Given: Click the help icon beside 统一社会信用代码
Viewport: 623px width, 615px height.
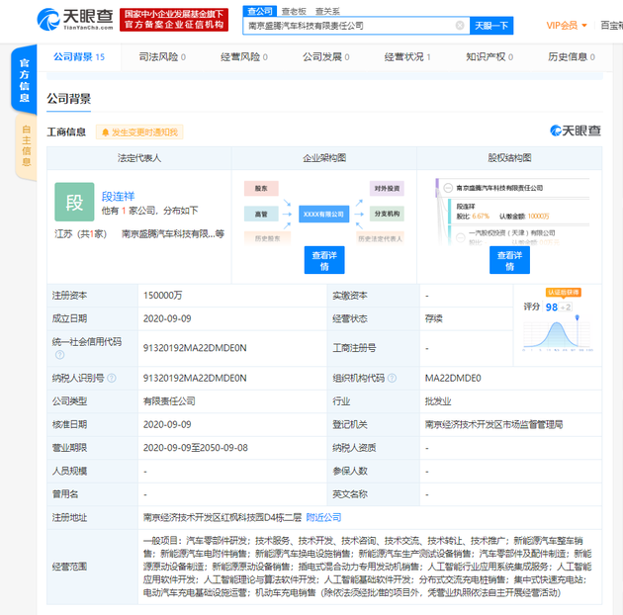Looking at the screenshot, I should click(x=59, y=355).
